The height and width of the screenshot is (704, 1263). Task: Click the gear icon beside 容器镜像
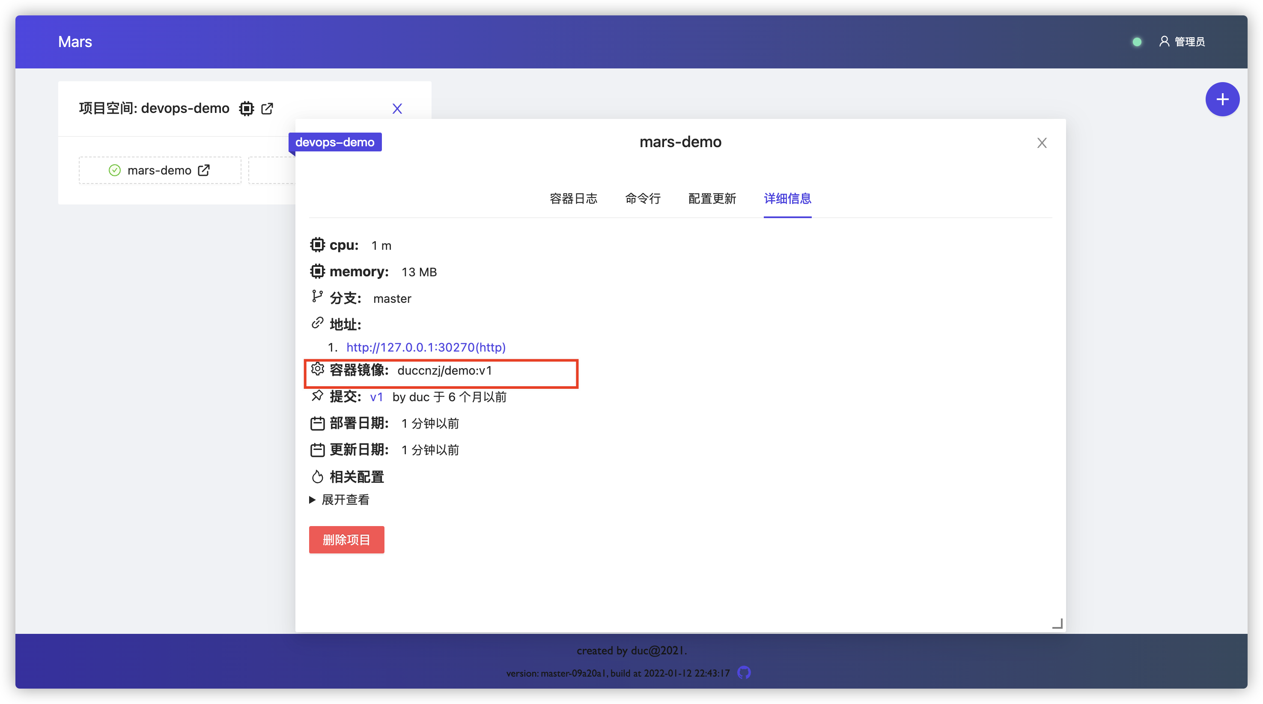tap(317, 369)
